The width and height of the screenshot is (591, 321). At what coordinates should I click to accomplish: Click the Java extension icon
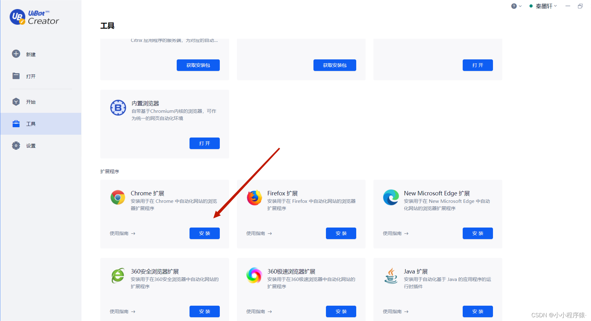391,276
